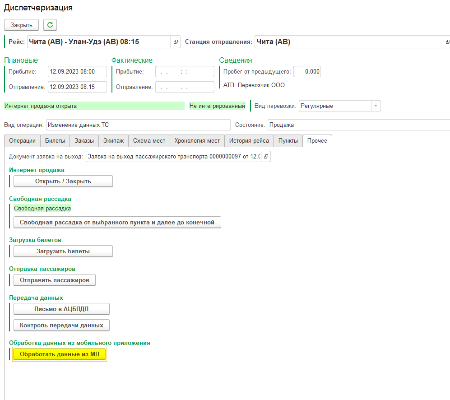Go to the Экипаж tab
This screenshot has width=450, height=400.
[x=112, y=141]
